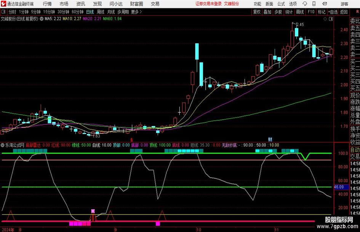Click the 多股 multi-stock button
Viewport: 360px width, 232px height.
click(x=278, y=12)
